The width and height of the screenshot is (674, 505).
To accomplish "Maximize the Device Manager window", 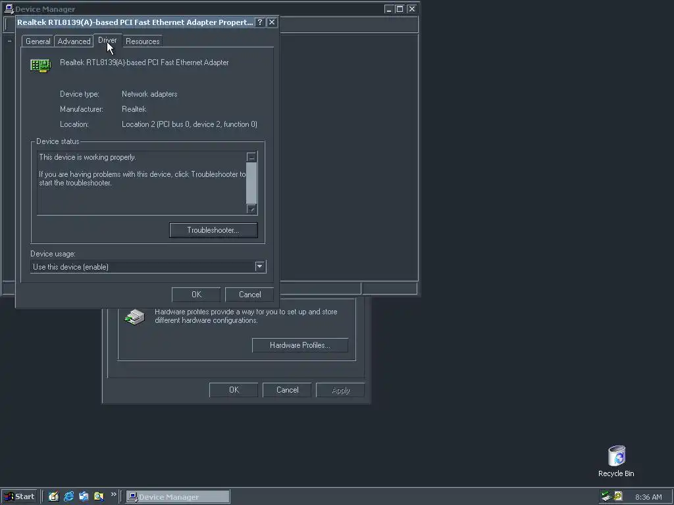I will click(x=400, y=9).
